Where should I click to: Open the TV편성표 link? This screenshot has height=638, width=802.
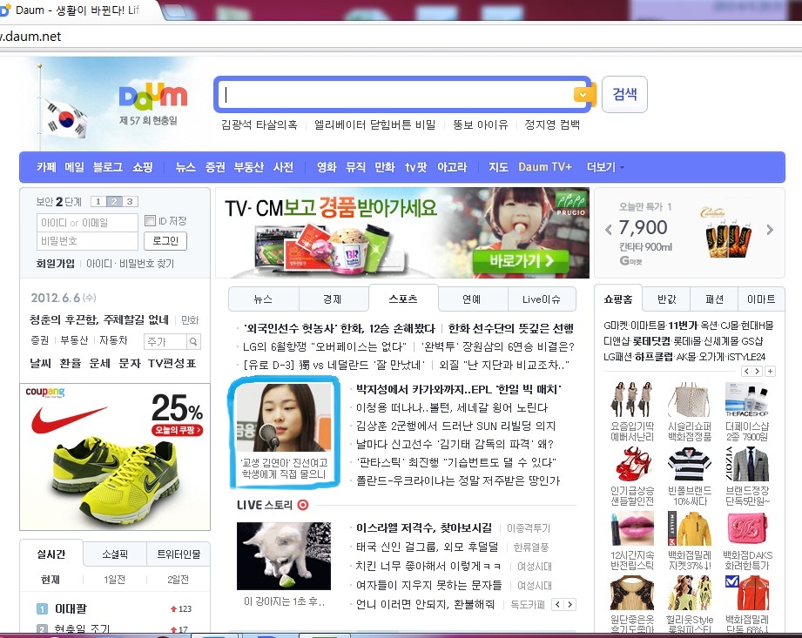click(x=172, y=364)
